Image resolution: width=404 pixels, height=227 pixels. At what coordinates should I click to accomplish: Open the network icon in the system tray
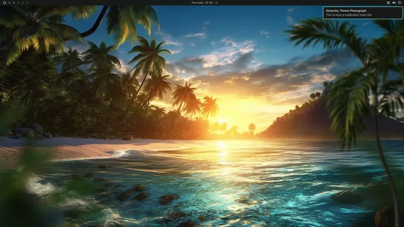click(x=388, y=3)
